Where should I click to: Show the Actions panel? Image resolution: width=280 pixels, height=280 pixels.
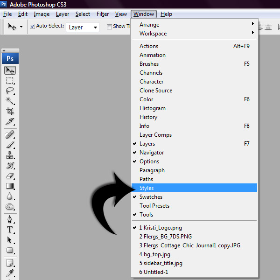click(194, 46)
